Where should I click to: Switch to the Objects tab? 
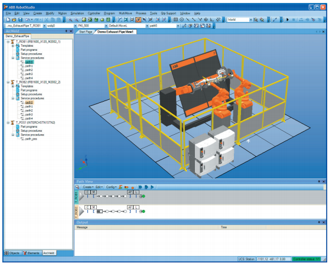[x=12, y=253]
